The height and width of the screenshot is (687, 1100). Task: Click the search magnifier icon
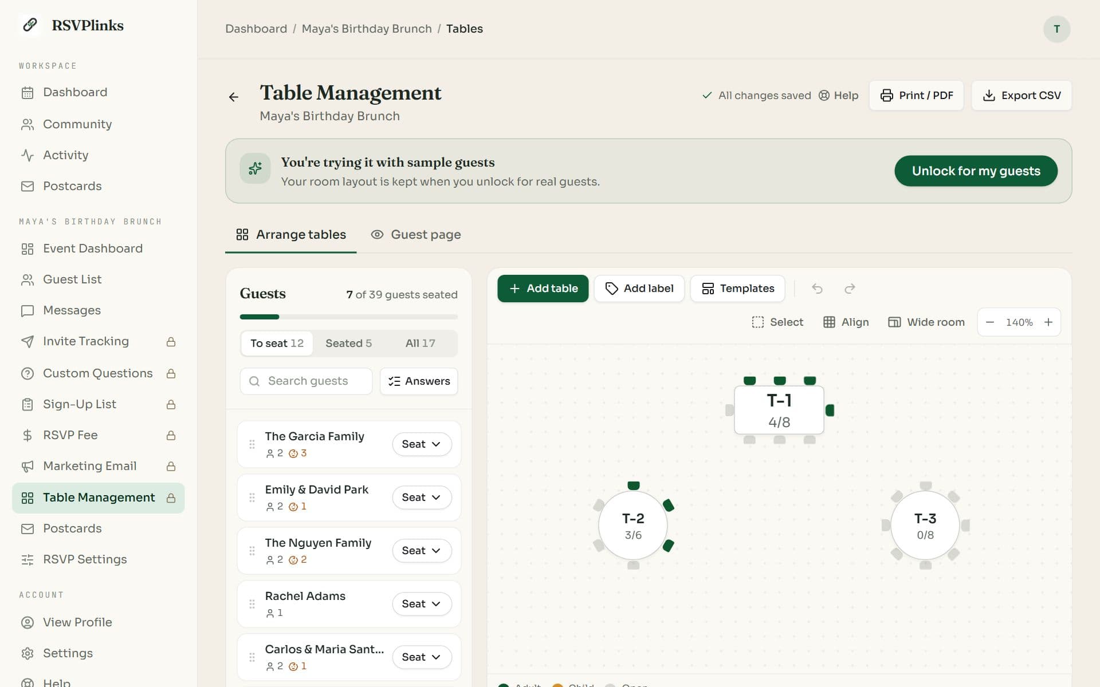254,381
